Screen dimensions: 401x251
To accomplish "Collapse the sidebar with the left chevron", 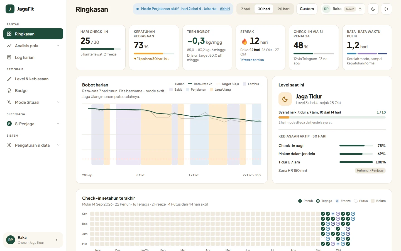I will [x=57, y=240].
